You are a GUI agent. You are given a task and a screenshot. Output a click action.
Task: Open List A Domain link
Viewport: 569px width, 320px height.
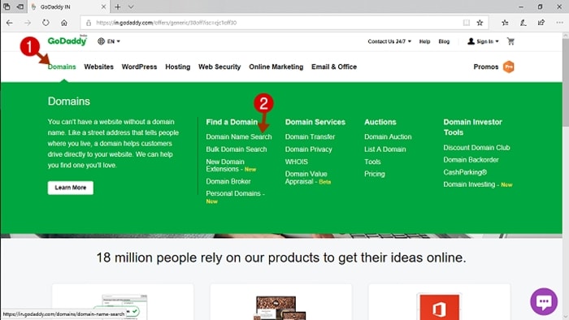point(385,149)
